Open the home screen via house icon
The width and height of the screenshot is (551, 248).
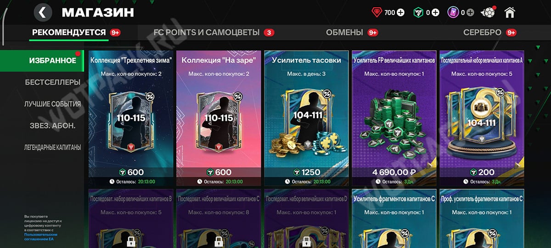(x=510, y=12)
